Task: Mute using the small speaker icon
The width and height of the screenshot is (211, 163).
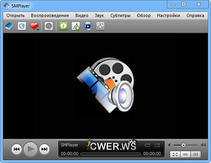Action: click(x=169, y=145)
